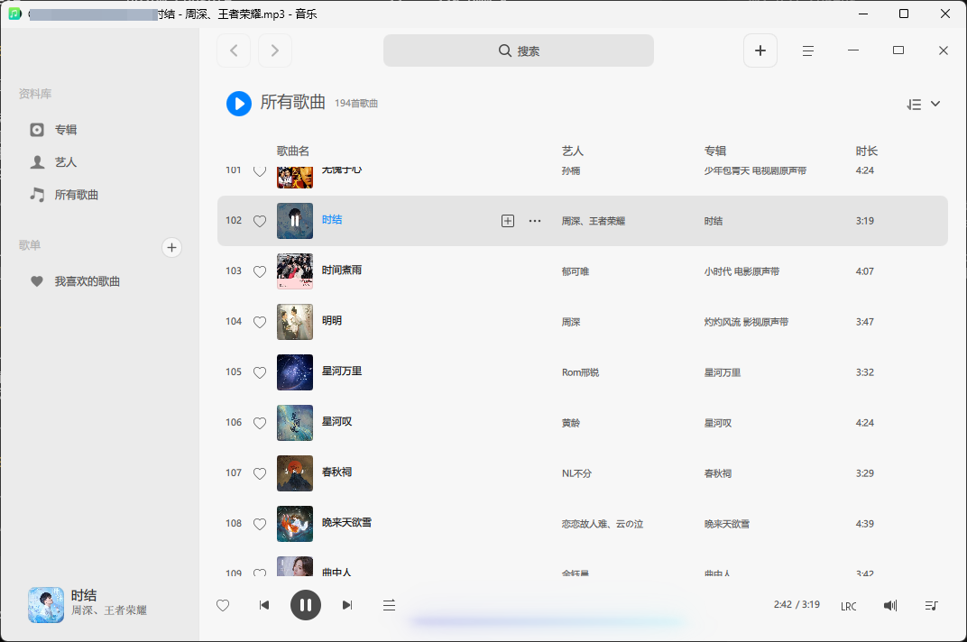Create a new playlist with plus button
967x642 pixels.
(x=171, y=247)
